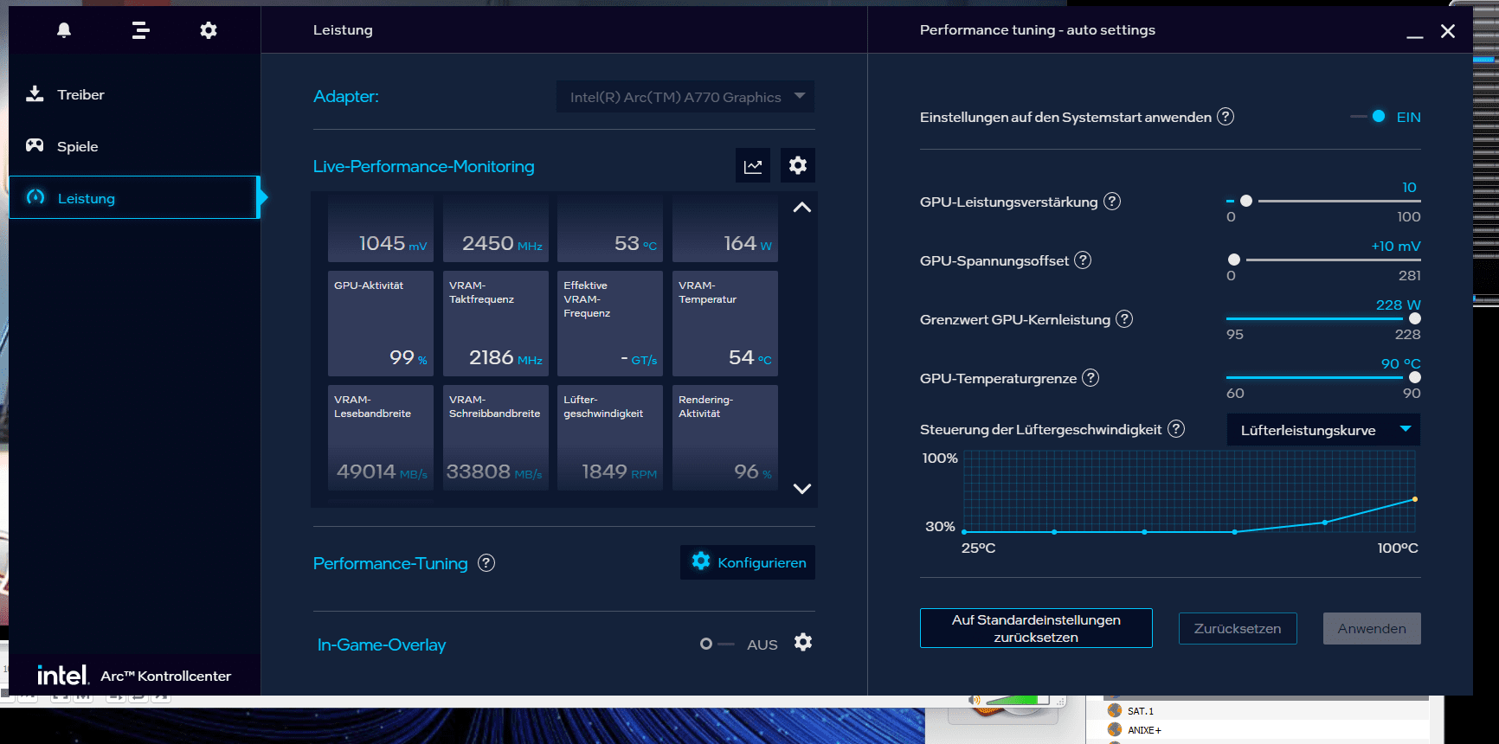Open In-Game-Overlay settings gear

click(803, 643)
